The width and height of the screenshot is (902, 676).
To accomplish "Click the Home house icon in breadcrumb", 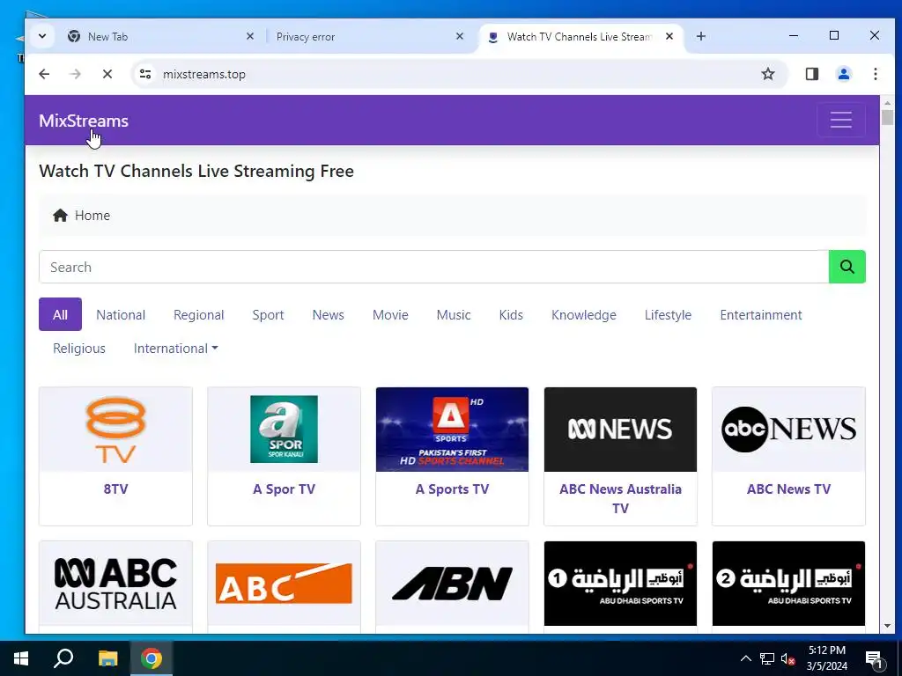I will 60,216.
